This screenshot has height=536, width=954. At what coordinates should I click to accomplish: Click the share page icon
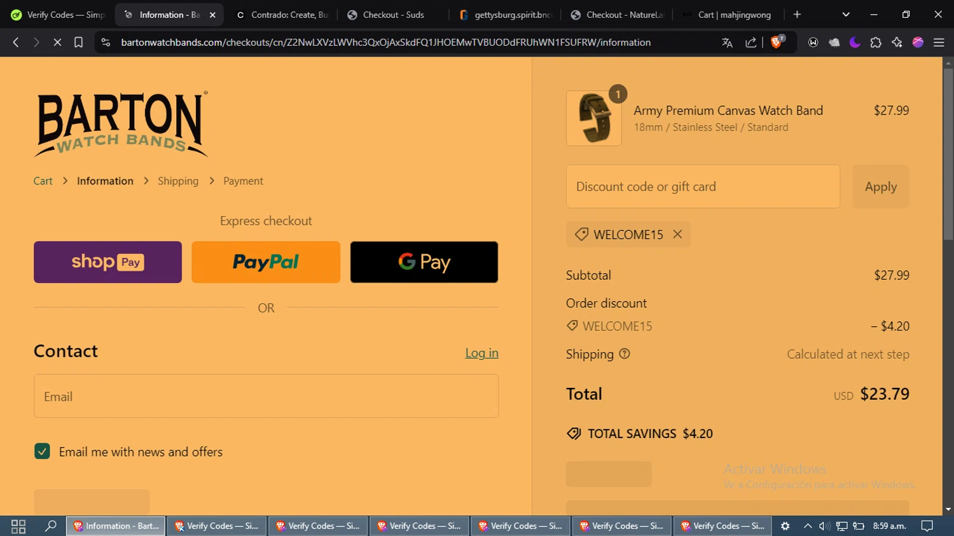(x=751, y=43)
